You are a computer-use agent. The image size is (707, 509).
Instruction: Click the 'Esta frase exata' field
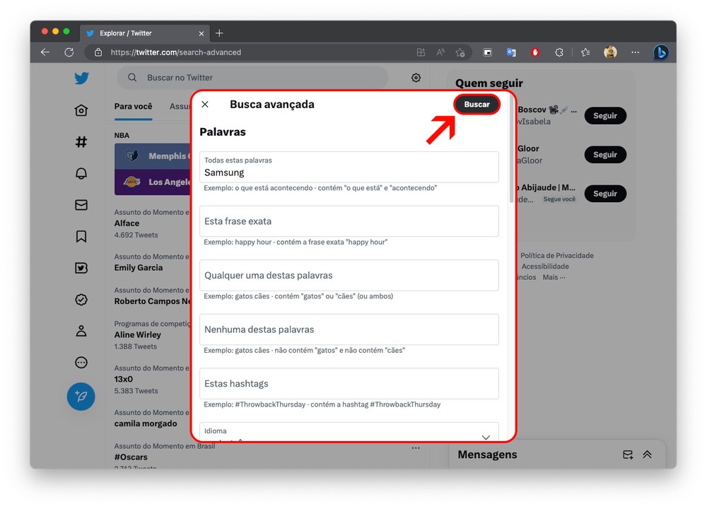[x=349, y=221]
